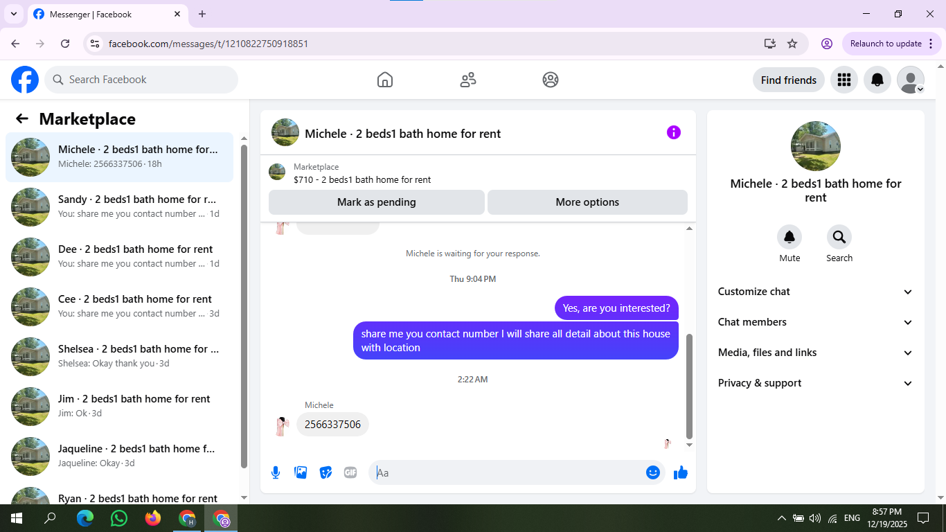Expand Customize chat section
This screenshot has width=946, height=532.
point(815,292)
